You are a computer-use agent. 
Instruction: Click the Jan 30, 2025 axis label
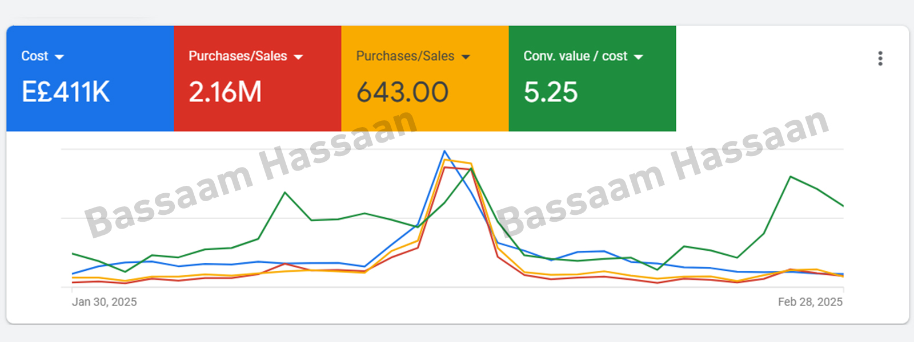(104, 302)
